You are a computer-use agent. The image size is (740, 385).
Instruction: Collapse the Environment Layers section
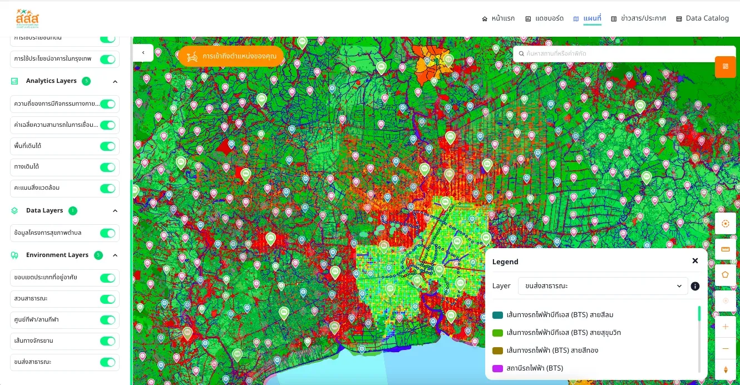coord(115,255)
